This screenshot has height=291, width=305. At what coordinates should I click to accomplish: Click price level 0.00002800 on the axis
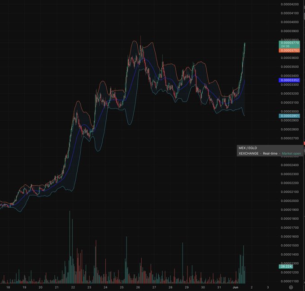point(290,129)
